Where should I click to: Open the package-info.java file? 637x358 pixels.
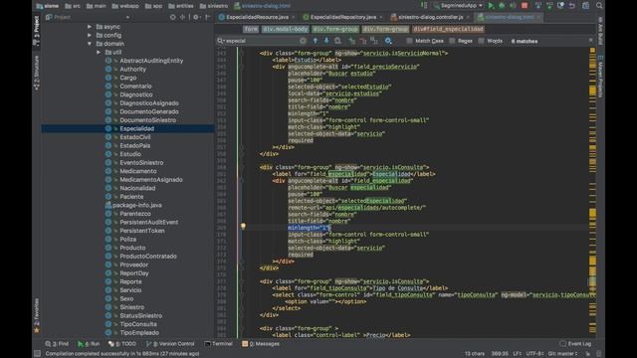click(136, 205)
